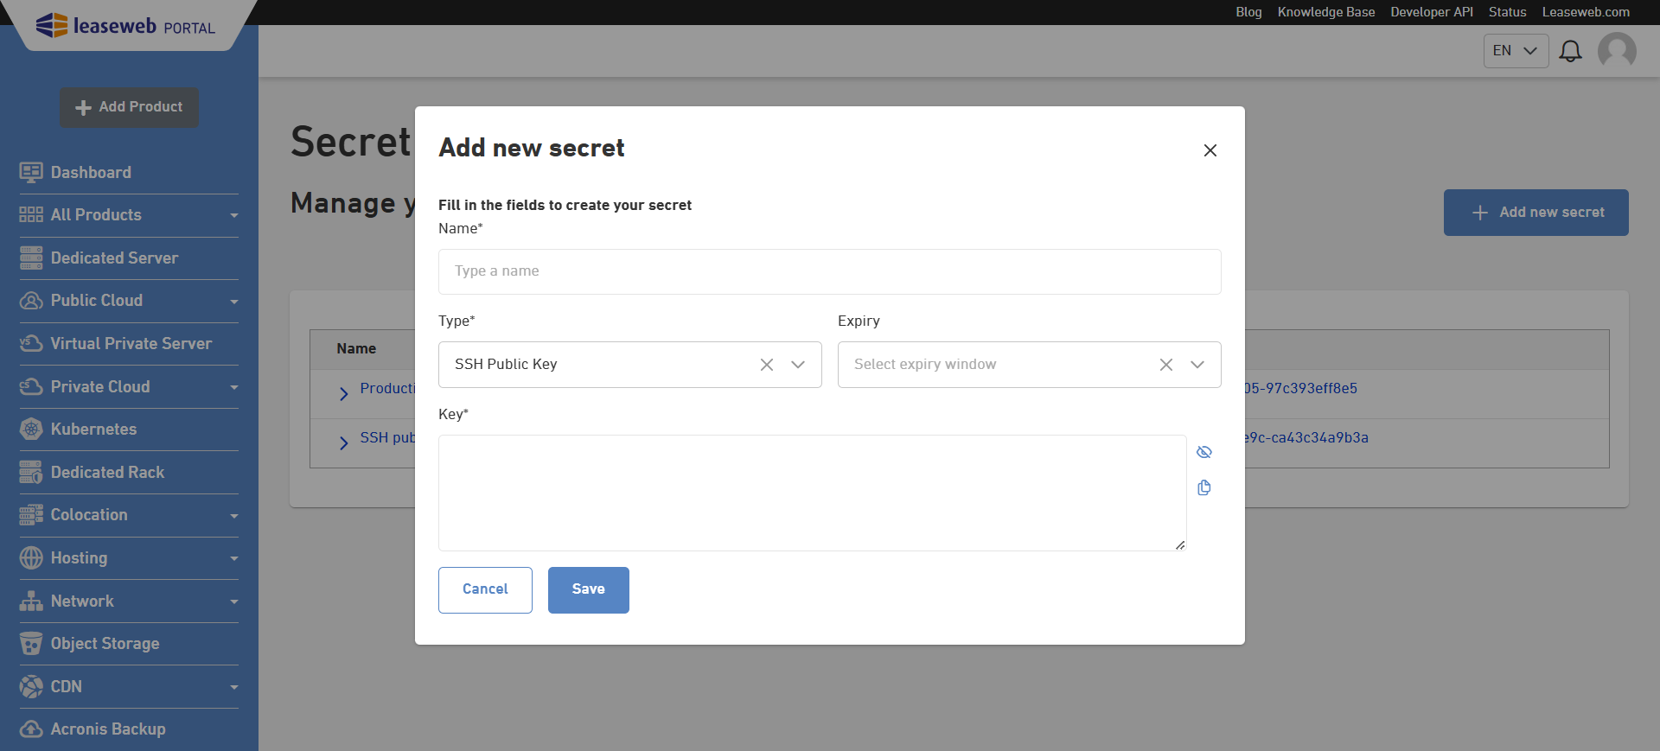Open Object Storage from the sidebar

pos(105,643)
